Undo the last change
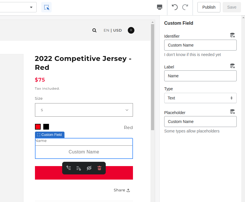The image size is (245, 202). (x=175, y=7)
